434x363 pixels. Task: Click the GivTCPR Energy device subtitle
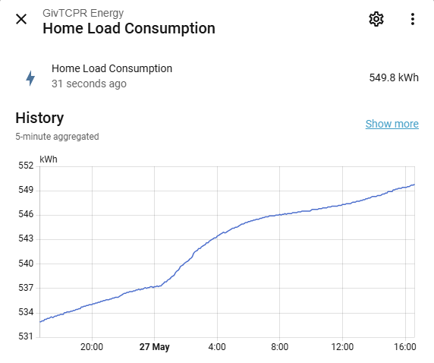pos(83,14)
